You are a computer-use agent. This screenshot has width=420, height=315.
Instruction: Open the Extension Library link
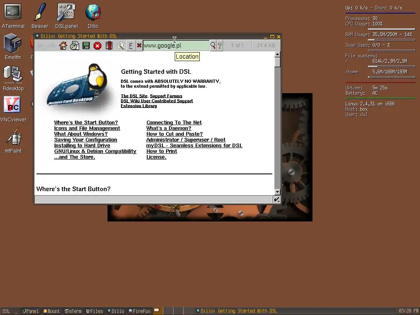[139, 106]
